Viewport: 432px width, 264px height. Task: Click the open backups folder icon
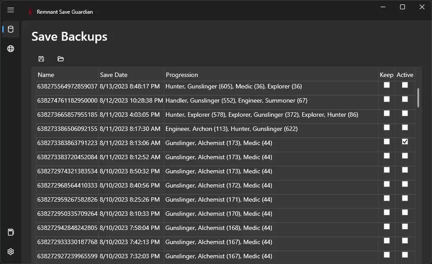[x=61, y=59]
